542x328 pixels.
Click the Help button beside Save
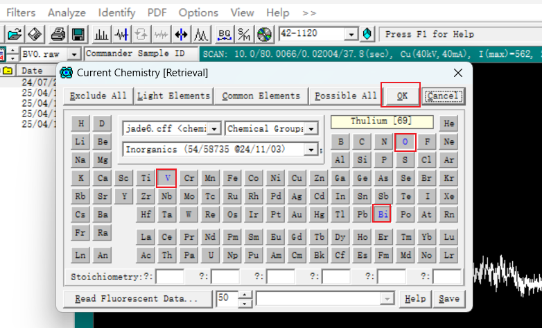[x=415, y=299]
